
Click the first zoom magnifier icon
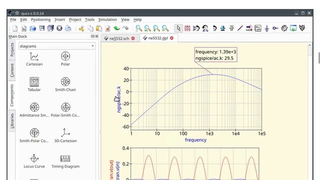point(139,28)
